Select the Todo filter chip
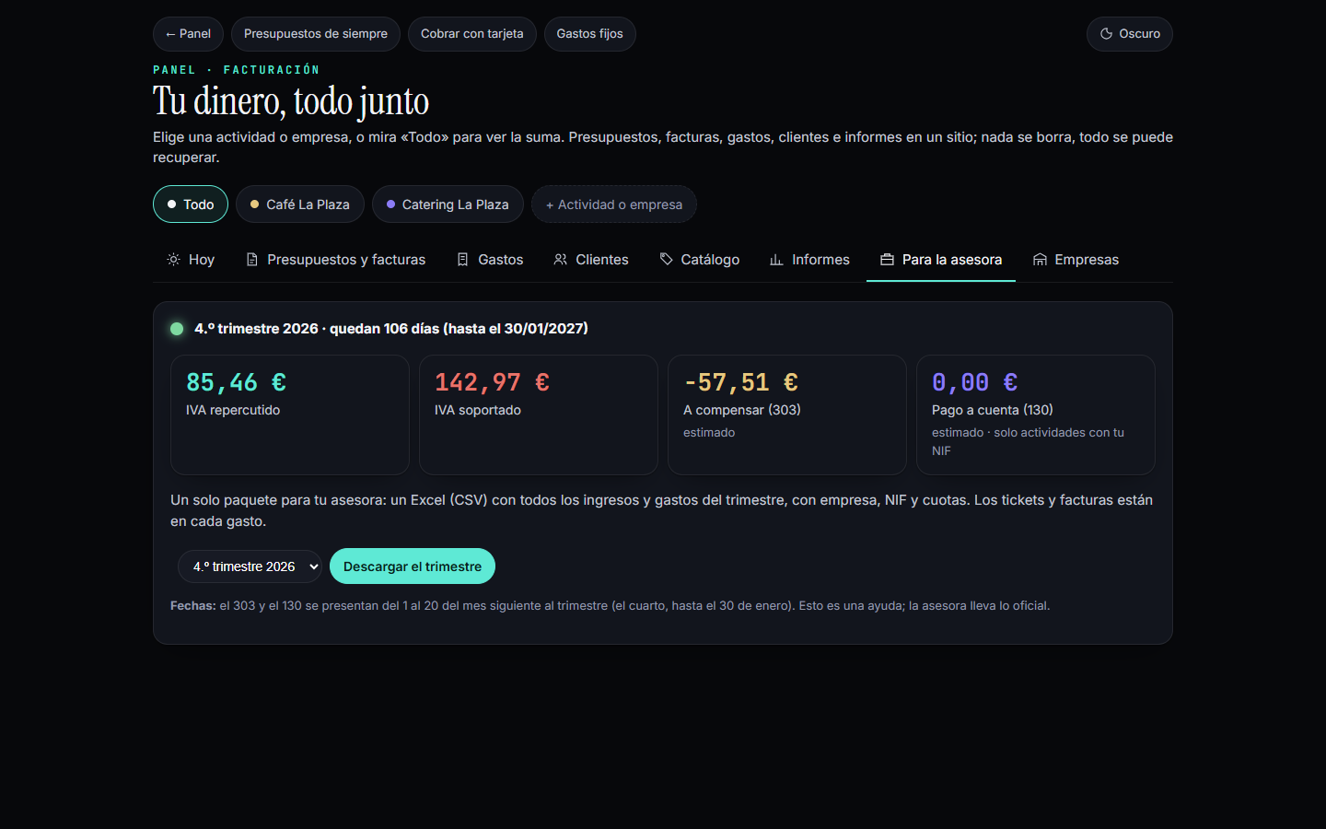This screenshot has height=829, width=1326. pyautogui.click(x=191, y=204)
